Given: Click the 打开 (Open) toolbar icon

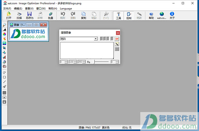Looking at the screenshot, I should pyautogui.click(x=9, y=15).
